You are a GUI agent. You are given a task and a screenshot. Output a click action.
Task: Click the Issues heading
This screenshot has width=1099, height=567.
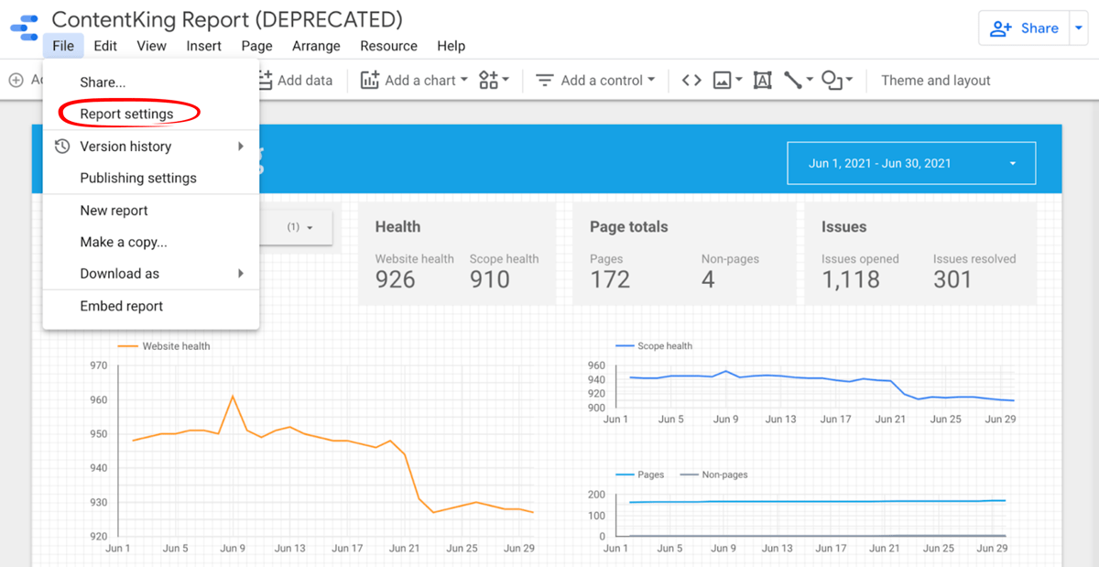843,227
